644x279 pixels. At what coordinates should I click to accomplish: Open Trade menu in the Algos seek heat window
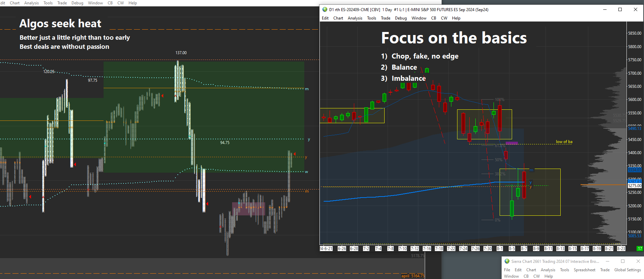click(62, 3)
